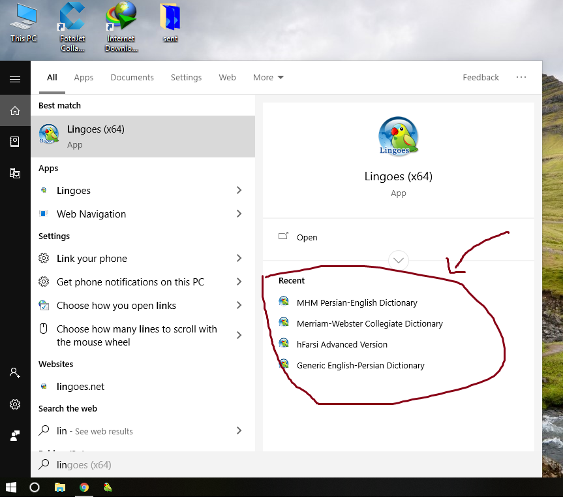Expand Choose how you open links arrow
The height and width of the screenshot is (501, 563).
pos(239,305)
